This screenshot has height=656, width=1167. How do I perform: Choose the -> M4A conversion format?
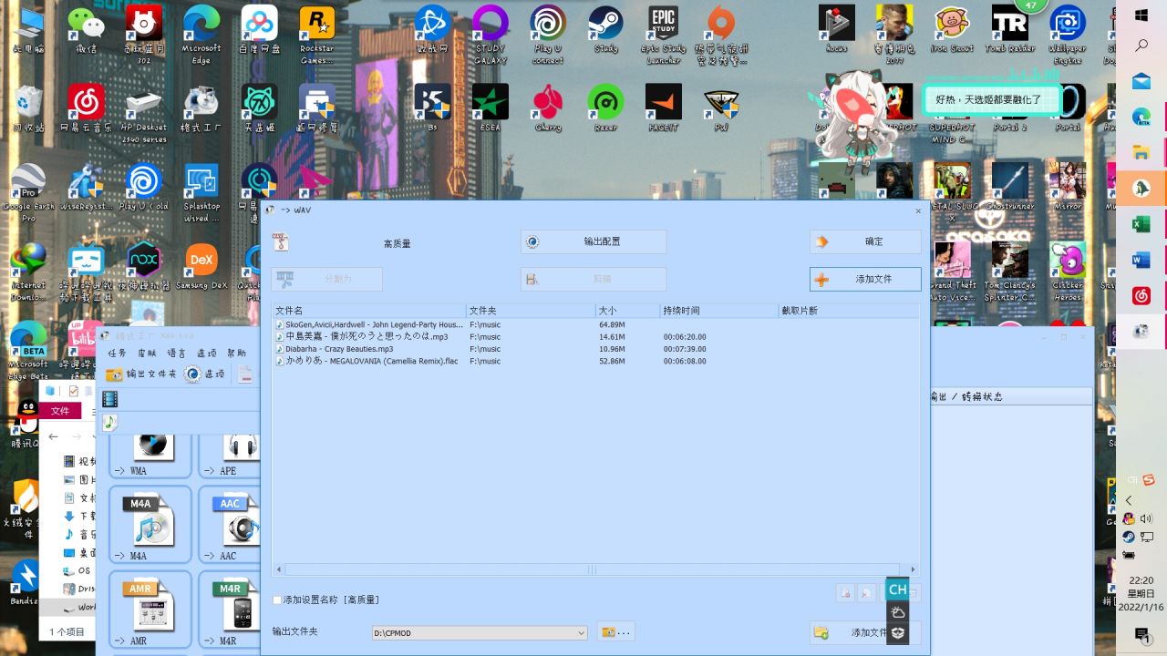(x=150, y=524)
